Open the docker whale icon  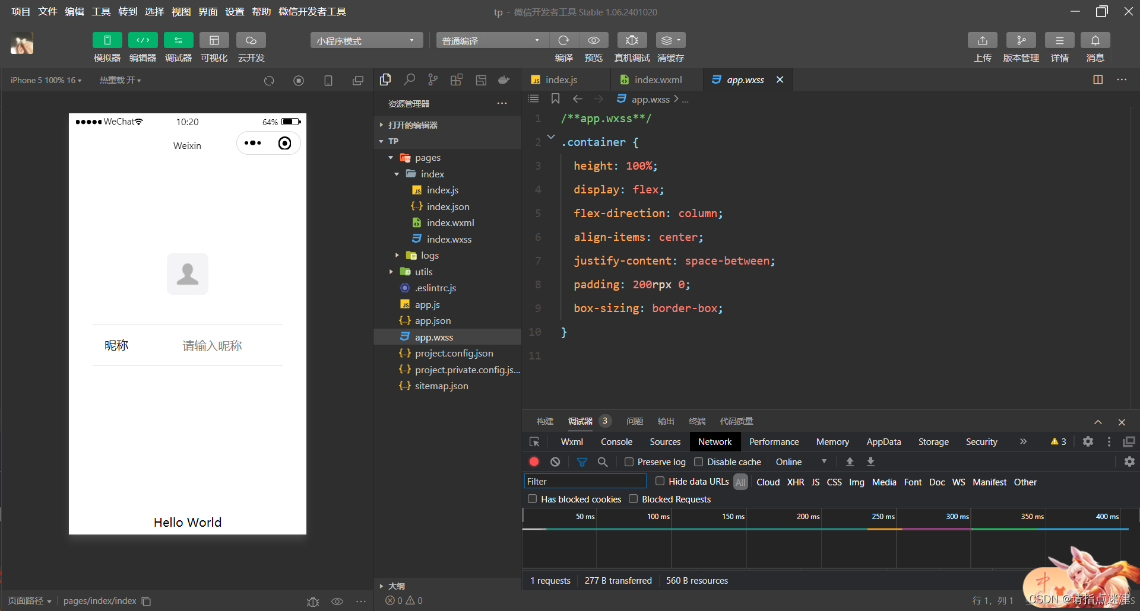tap(504, 79)
